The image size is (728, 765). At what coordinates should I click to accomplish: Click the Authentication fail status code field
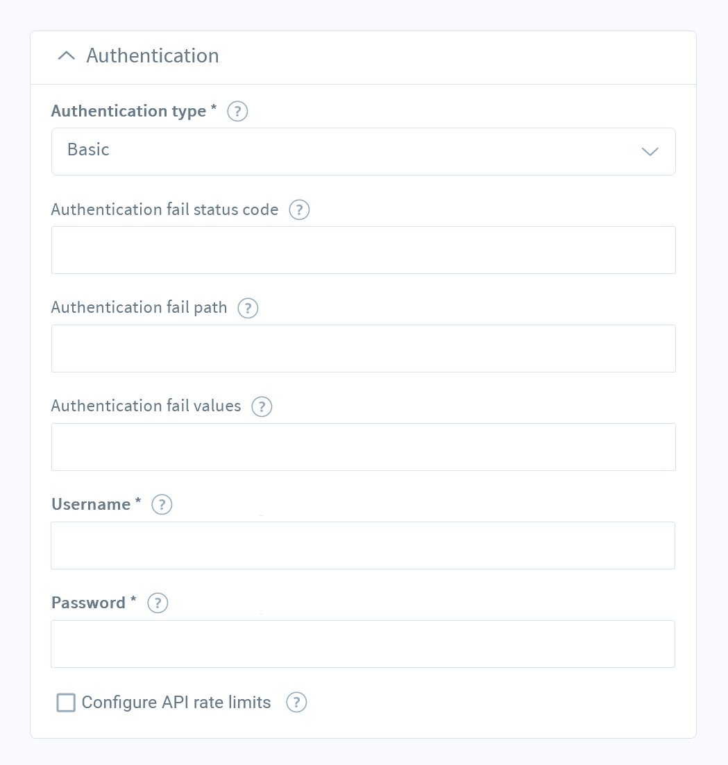coord(363,250)
